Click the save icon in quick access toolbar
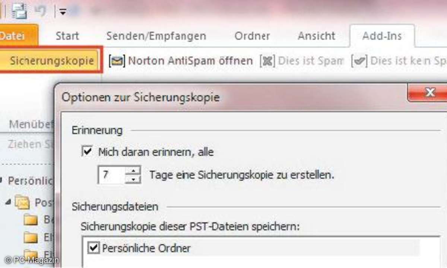Viewport: 447px width, 268px height. pyautogui.click(x=19, y=12)
